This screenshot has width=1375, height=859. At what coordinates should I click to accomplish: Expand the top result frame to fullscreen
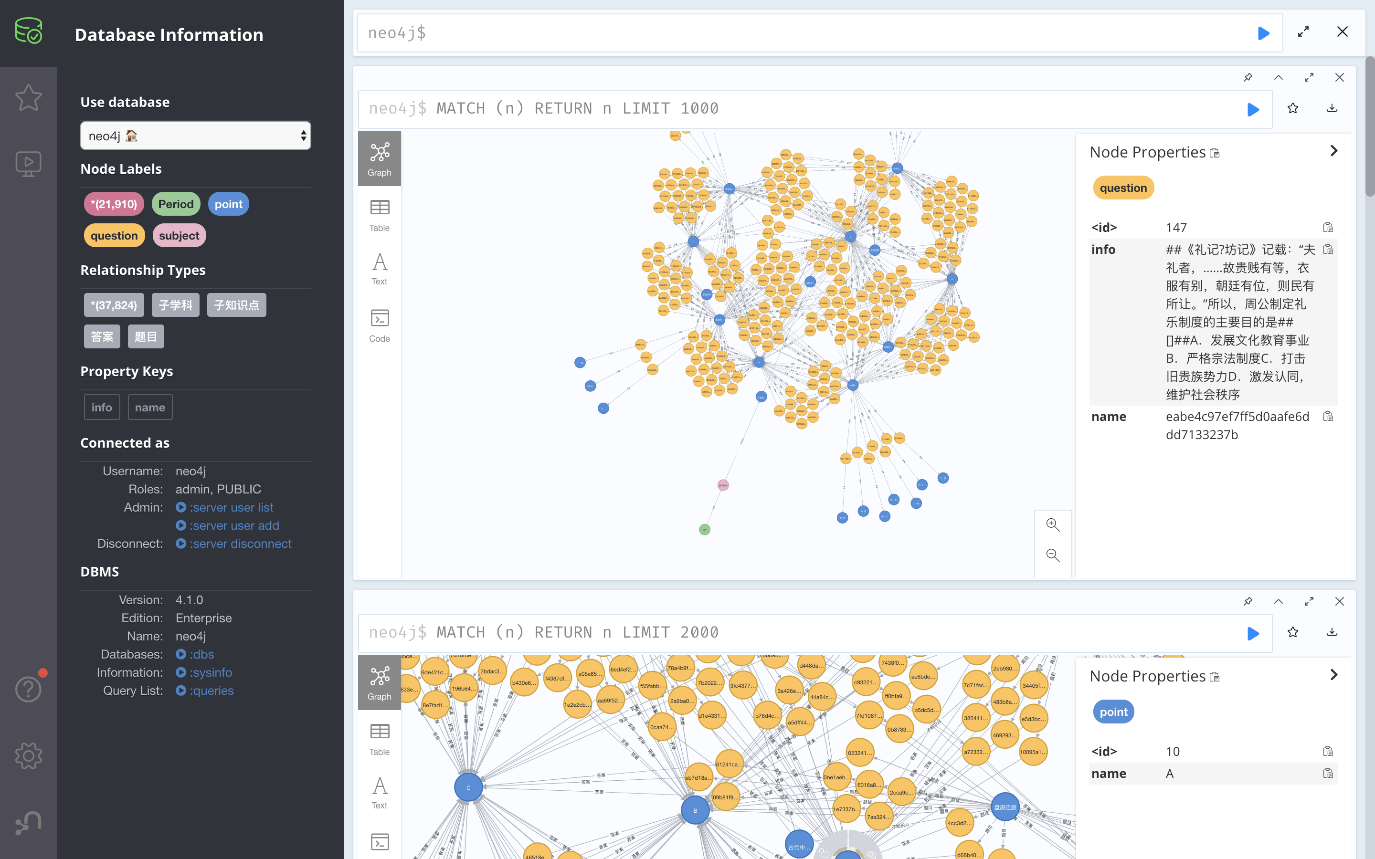click(1309, 77)
